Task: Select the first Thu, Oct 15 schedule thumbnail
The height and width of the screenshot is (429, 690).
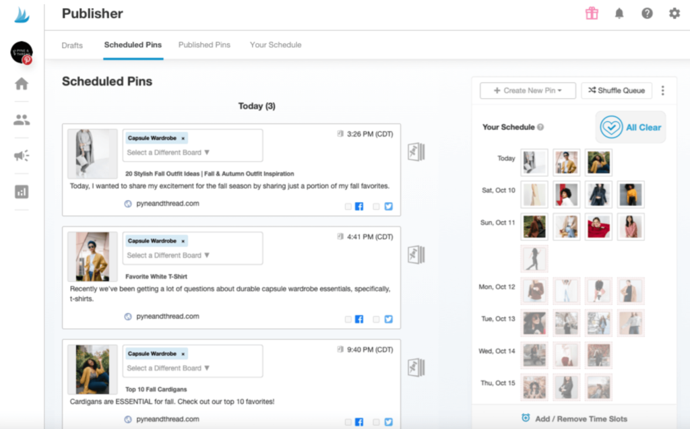Action: click(x=534, y=387)
